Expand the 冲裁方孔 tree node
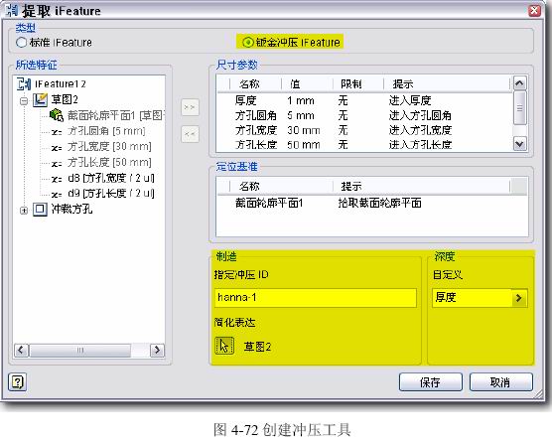552x442 pixels. pyautogui.click(x=24, y=211)
